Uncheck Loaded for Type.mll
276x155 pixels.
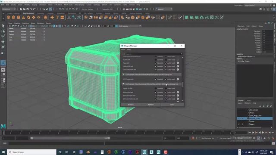tap(156, 63)
